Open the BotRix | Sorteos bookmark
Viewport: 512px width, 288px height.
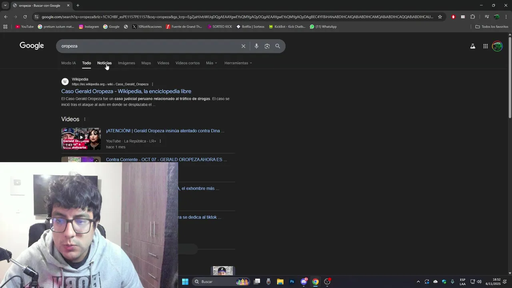(x=250, y=27)
